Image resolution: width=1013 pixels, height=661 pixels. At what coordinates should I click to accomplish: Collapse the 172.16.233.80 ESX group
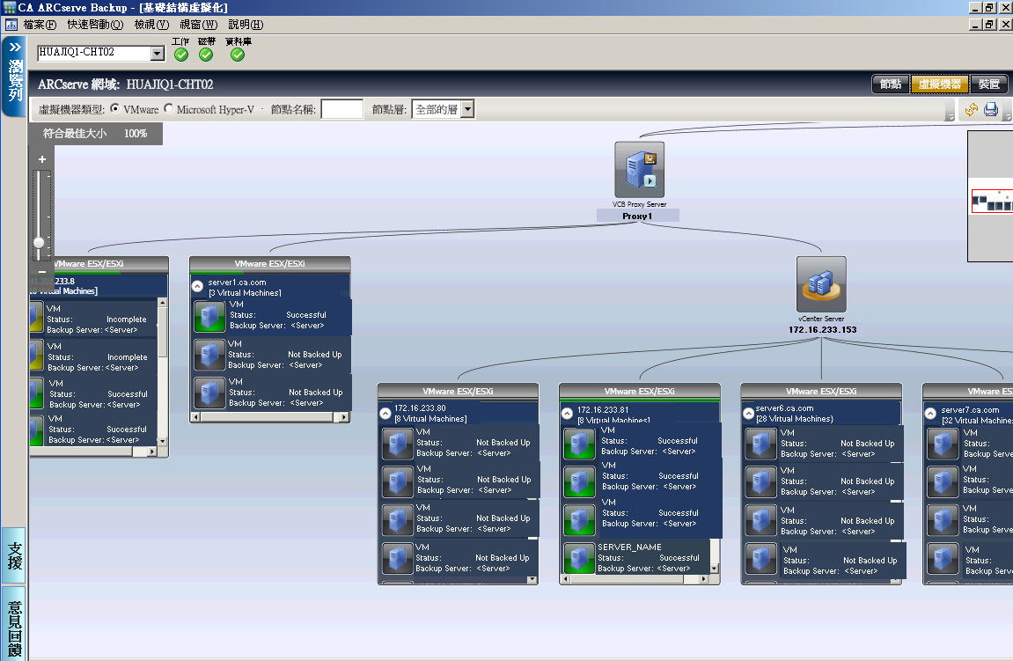[x=385, y=413]
